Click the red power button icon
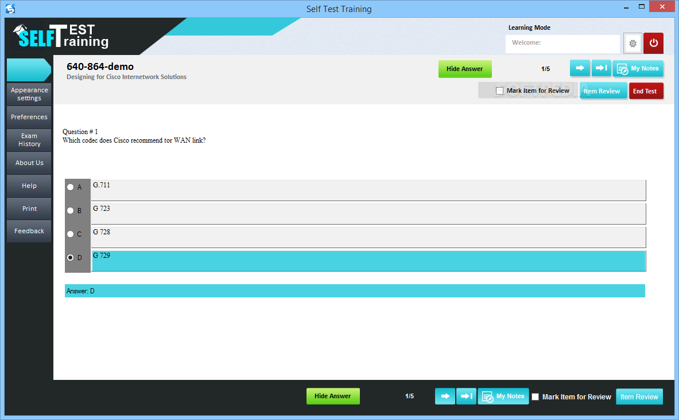The height and width of the screenshot is (420, 679). point(653,43)
